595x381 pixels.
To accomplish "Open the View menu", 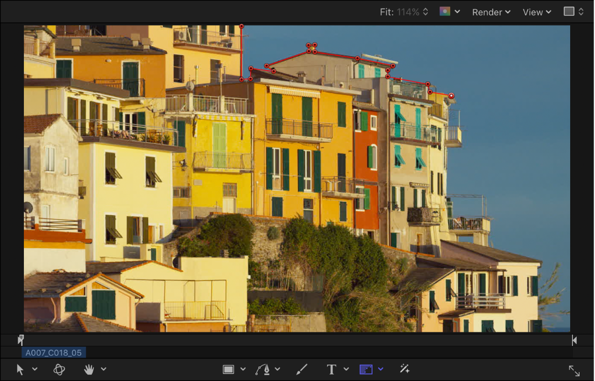I will pyautogui.click(x=537, y=12).
